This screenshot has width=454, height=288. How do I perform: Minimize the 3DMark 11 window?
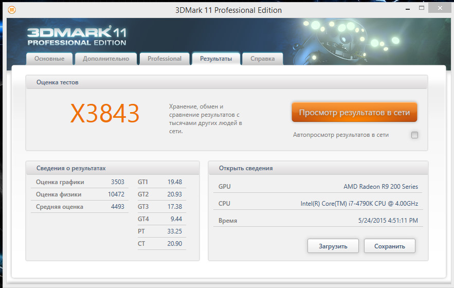408,9
